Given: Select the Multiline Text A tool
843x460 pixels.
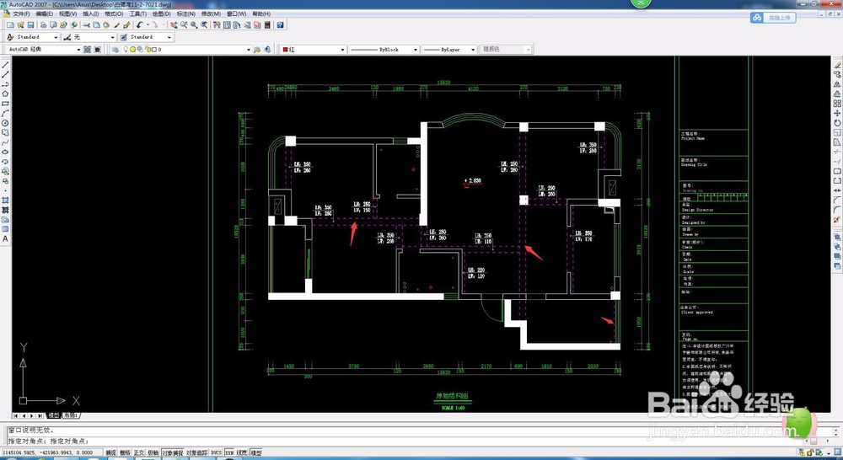Looking at the screenshot, I should coord(5,238).
